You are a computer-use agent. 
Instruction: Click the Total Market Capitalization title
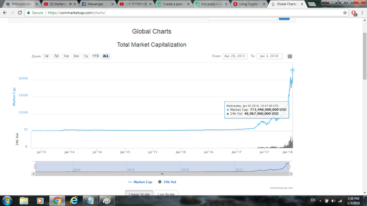(x=151, y=45)
